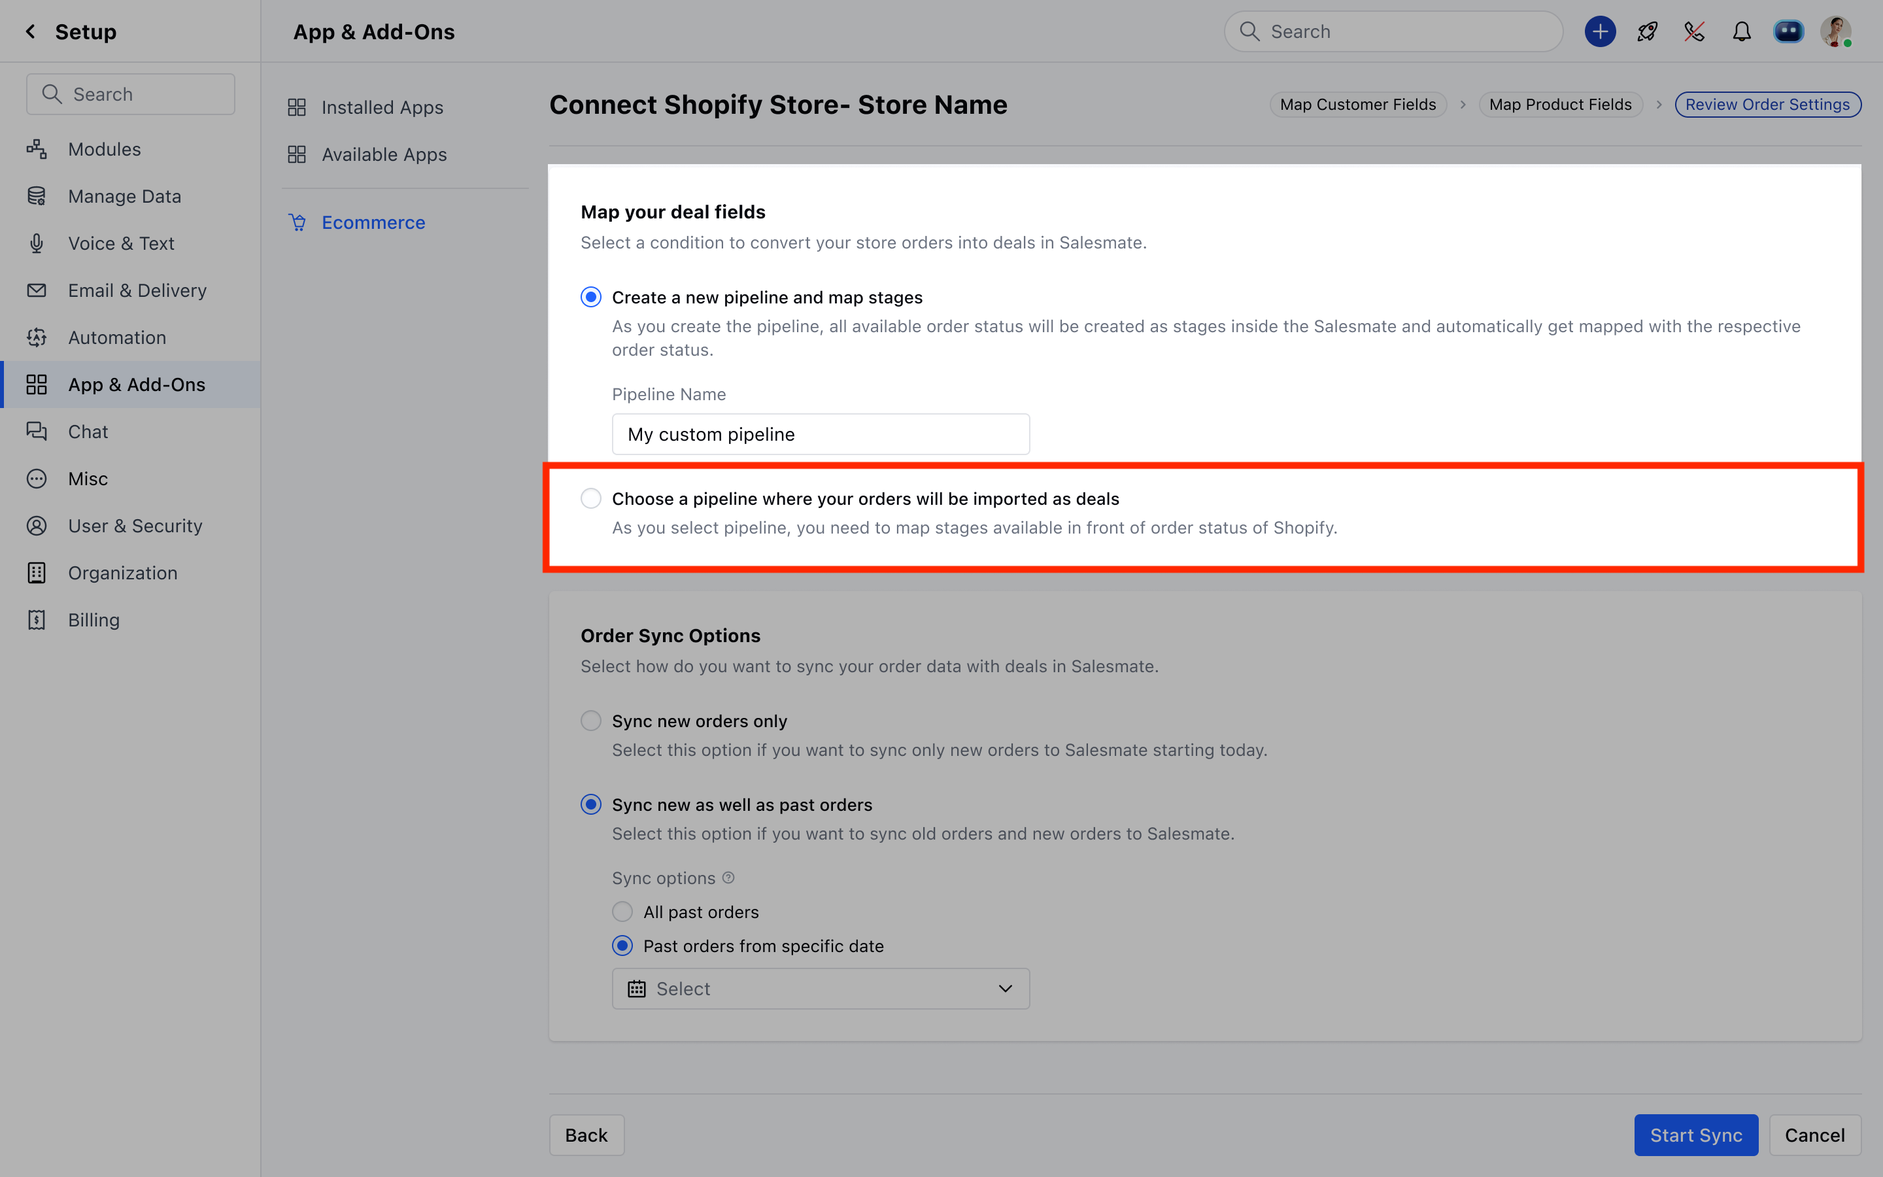The width and height of the screenshot is (1883, 1177).
Task: Click the Manage Data database icon
Action: (37, 196)
